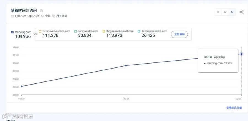Switch to weekly W granularity

click(225, 12)
